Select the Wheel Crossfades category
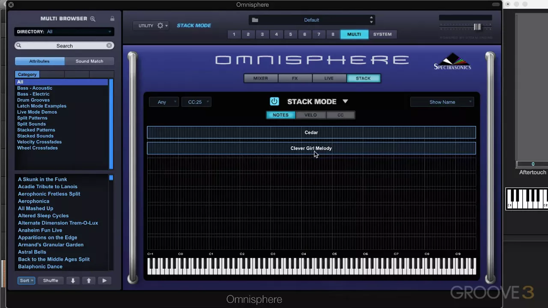548x308 pixels. [37, 148]
